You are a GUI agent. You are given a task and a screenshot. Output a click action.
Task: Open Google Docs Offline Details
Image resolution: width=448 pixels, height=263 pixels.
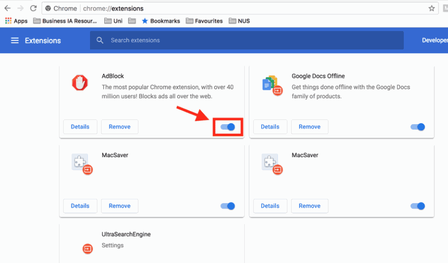[270, 127]
